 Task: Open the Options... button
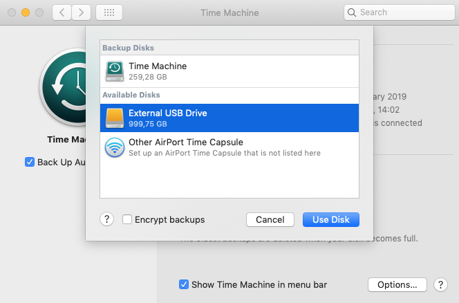(397, 284)
